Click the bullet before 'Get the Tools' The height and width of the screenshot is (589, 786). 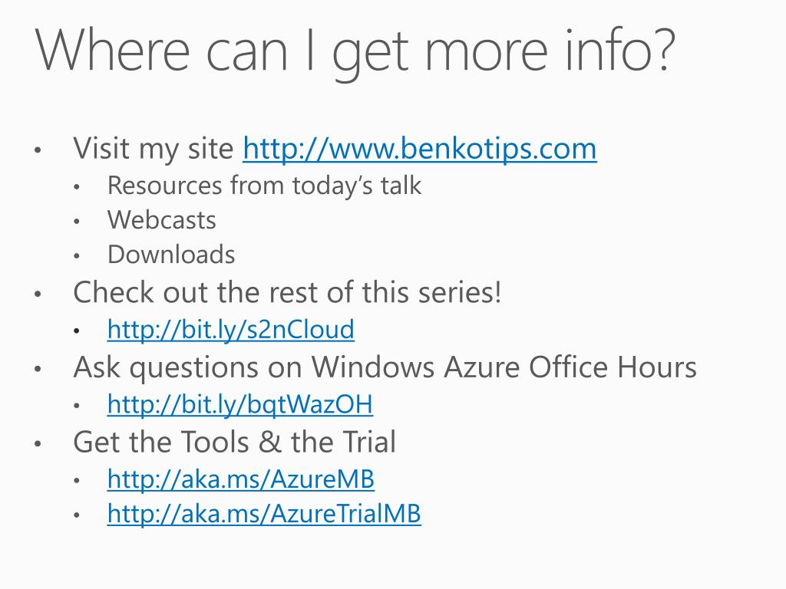tap(38, 443)
